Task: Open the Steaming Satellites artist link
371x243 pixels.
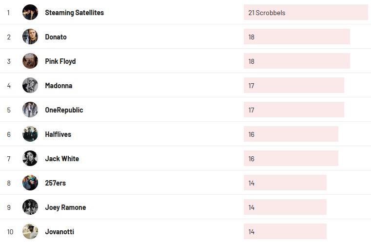Action: coord(74,13)
